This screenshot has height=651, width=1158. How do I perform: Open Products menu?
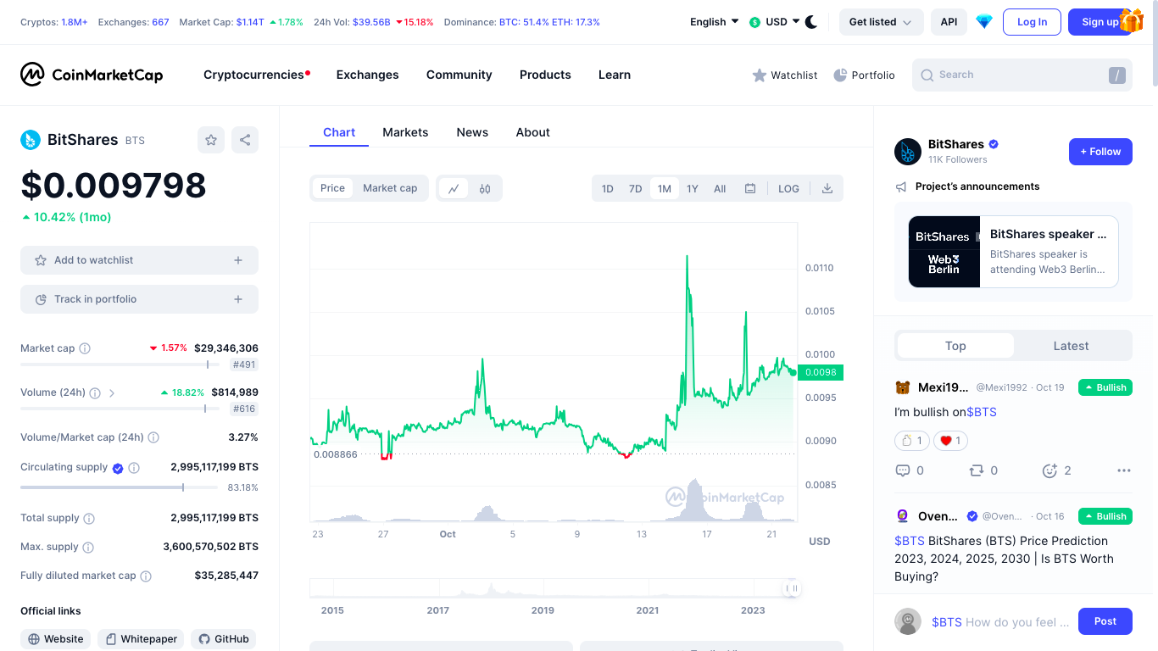coord(545,75)
